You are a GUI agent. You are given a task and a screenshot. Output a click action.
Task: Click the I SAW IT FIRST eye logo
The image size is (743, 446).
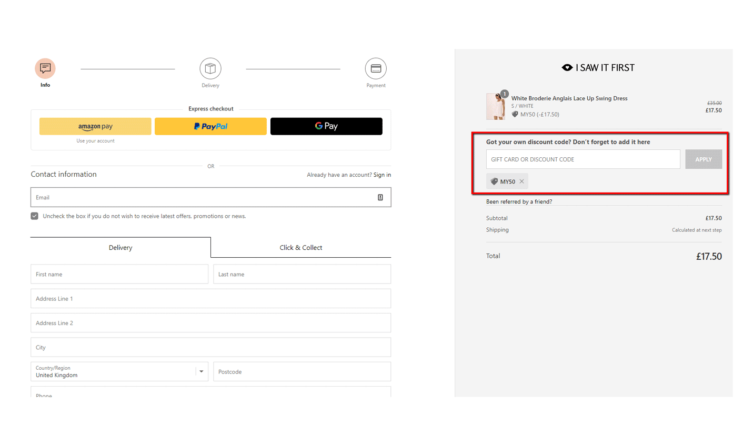[567, 67]
